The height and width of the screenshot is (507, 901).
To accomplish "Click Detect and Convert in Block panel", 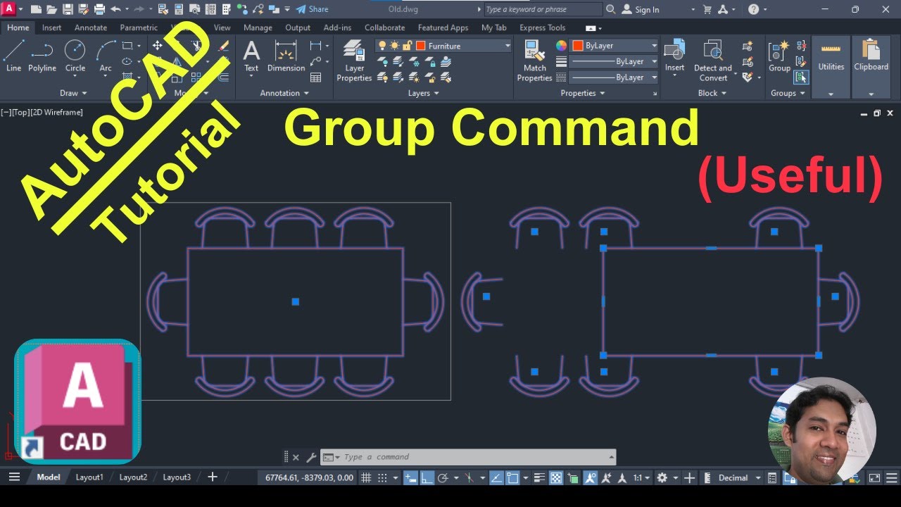I will point(713,61).
